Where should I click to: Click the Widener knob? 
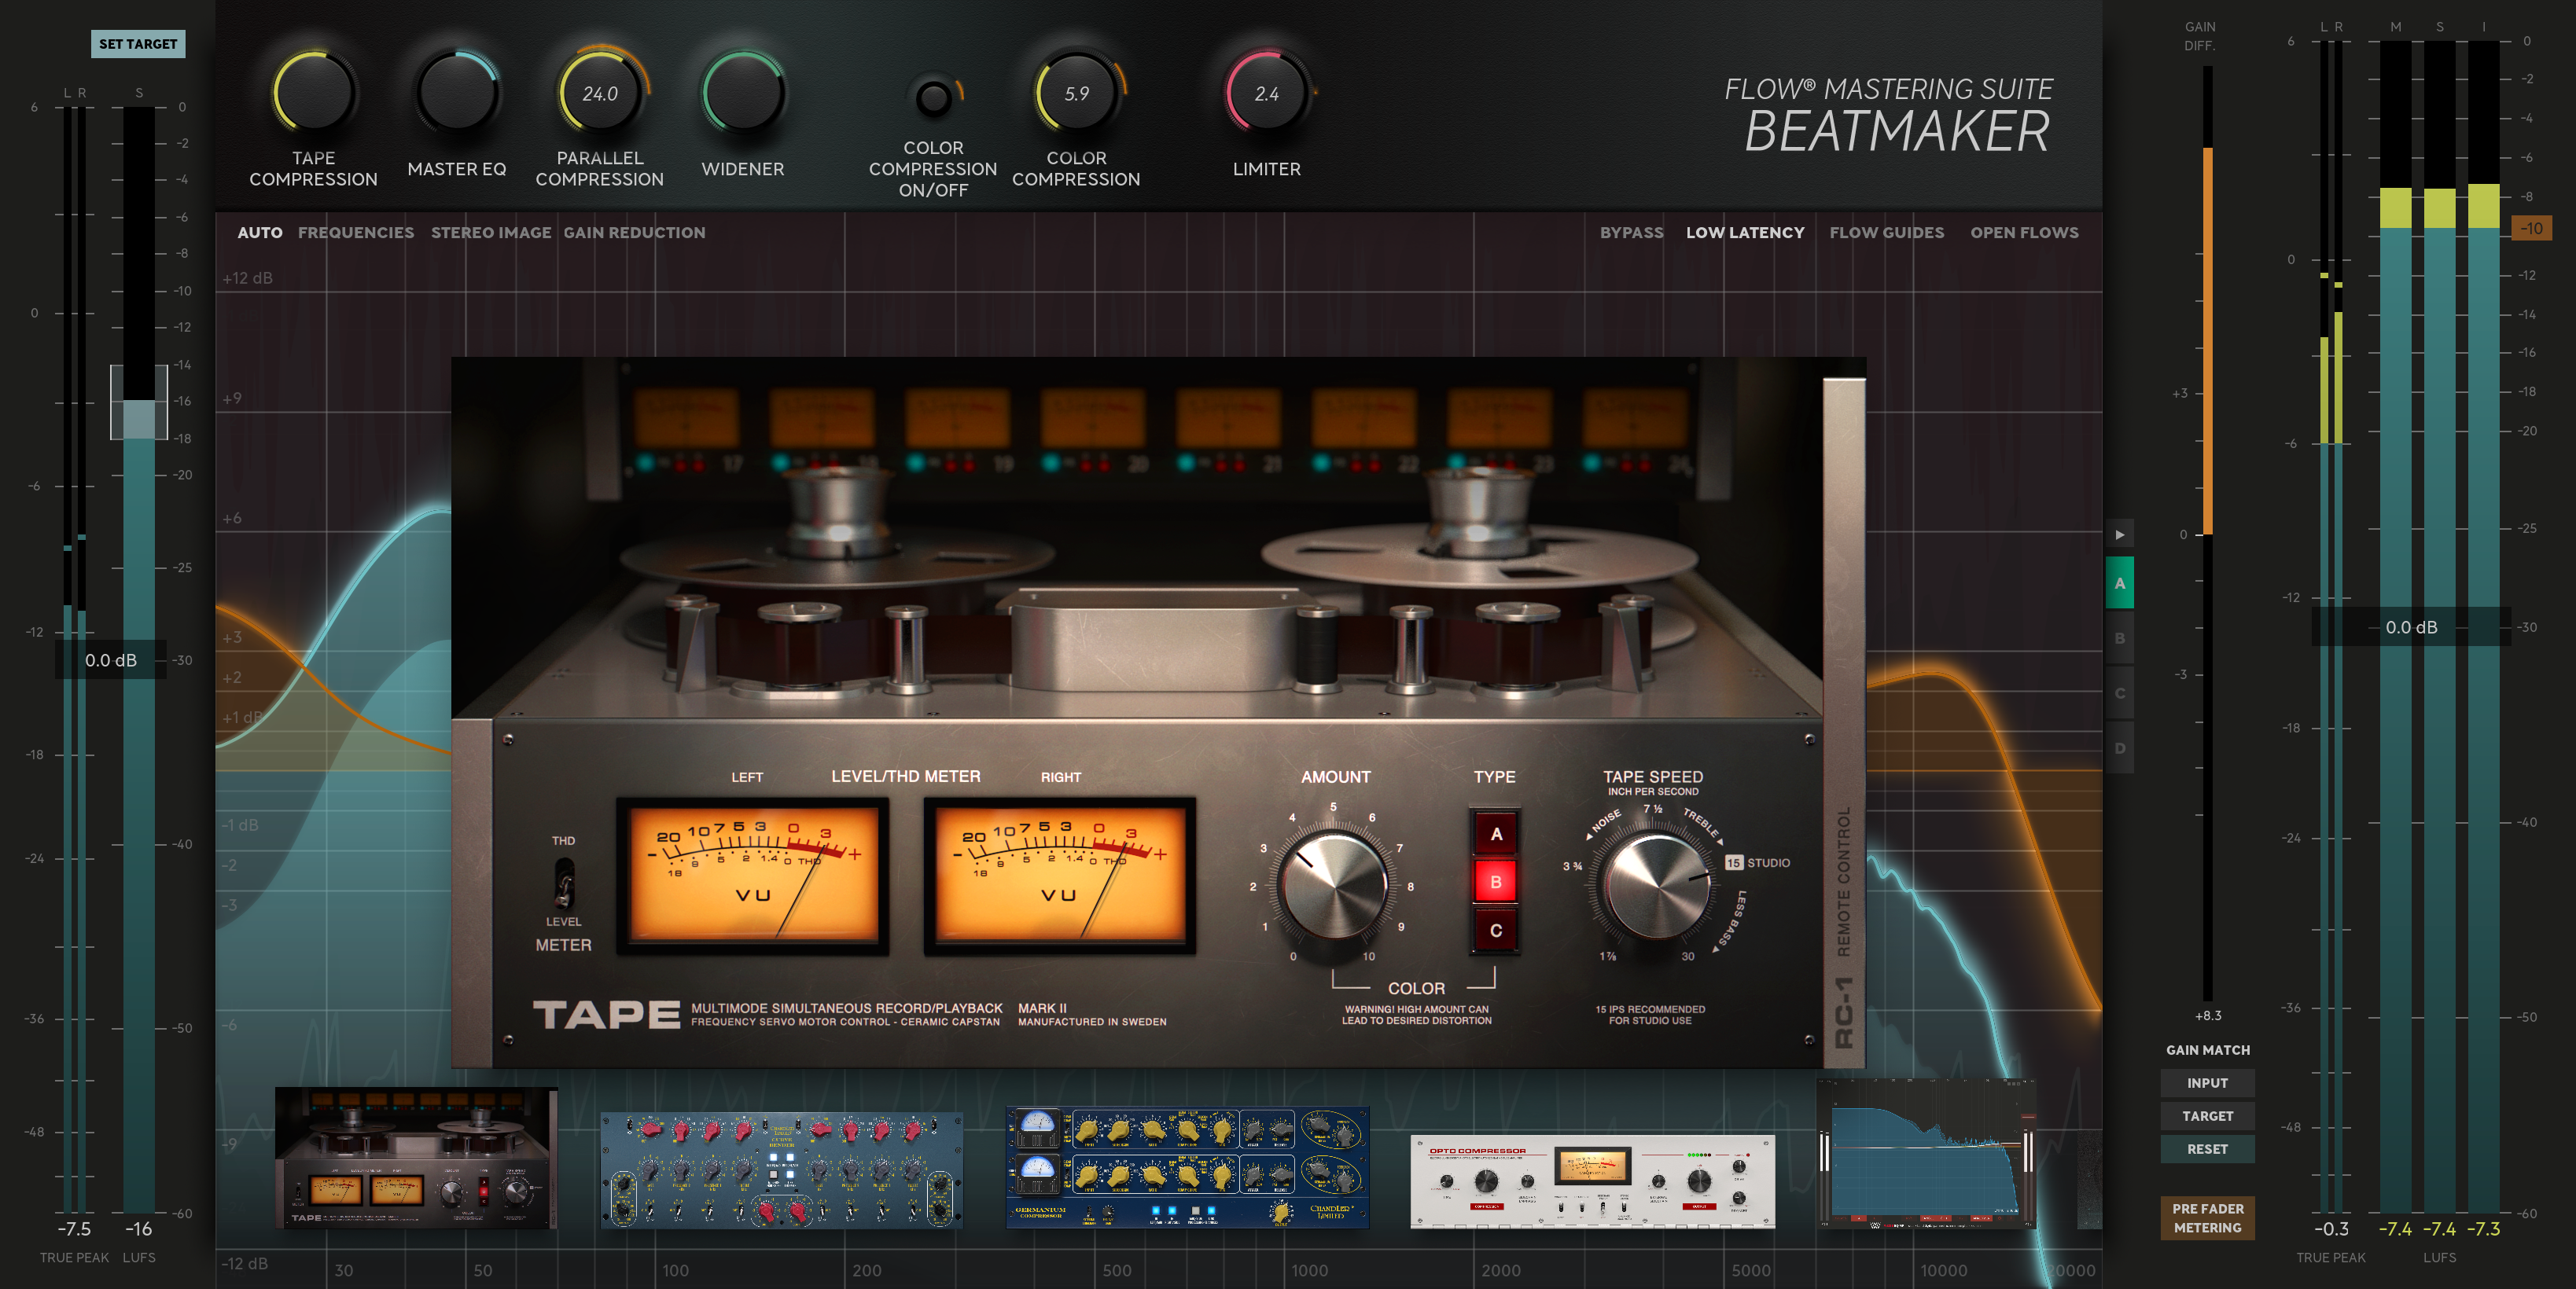coord(743,93)
